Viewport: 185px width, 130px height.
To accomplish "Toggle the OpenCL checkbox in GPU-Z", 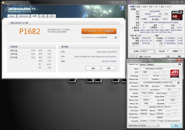I will 141,121.
